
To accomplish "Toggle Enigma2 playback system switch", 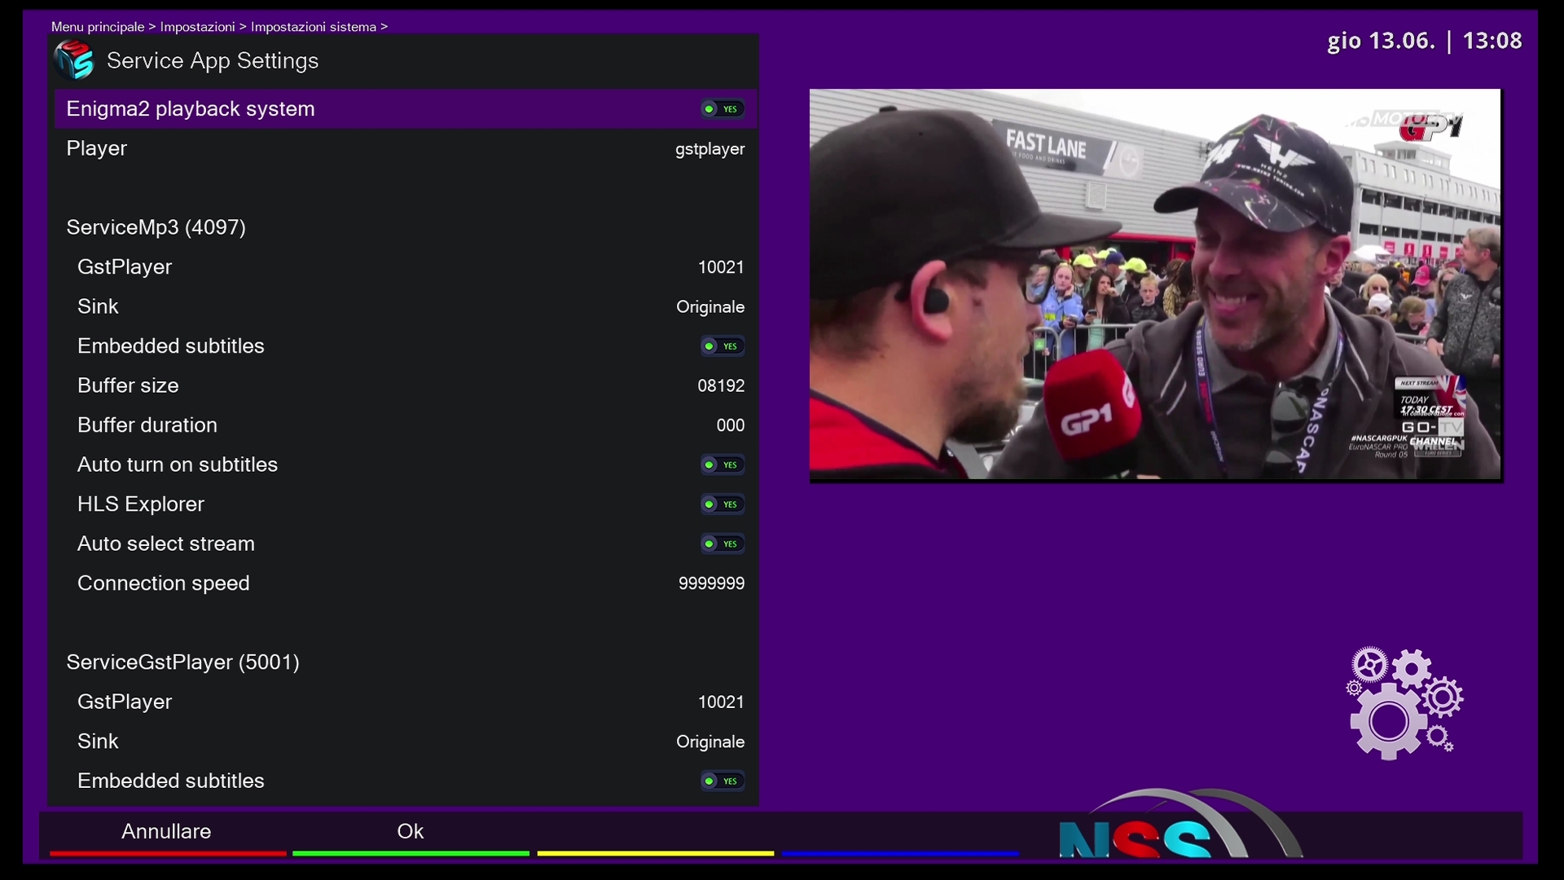I will click(x=722, y=109).
